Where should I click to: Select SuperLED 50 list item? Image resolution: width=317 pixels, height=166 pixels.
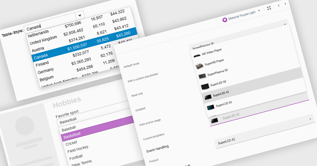click(218, 84)
